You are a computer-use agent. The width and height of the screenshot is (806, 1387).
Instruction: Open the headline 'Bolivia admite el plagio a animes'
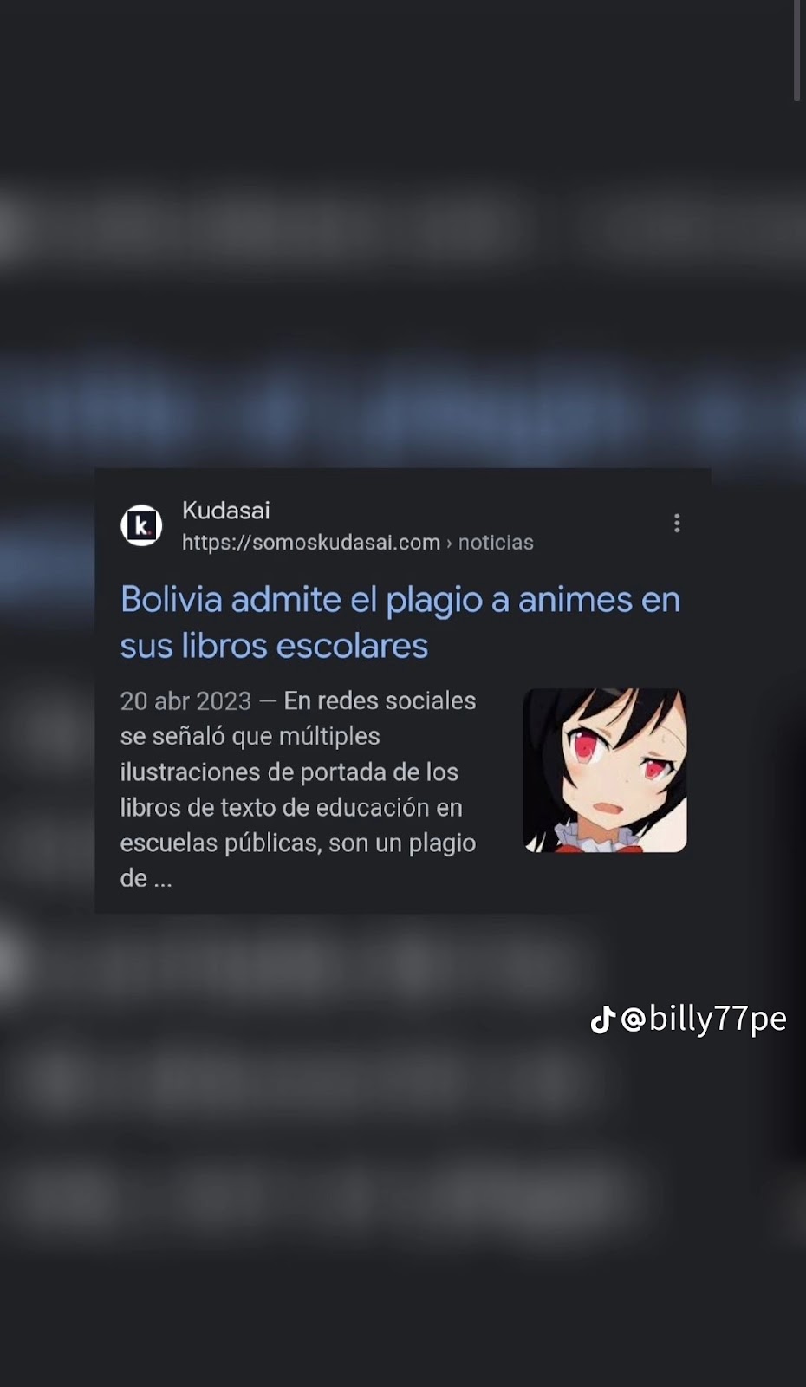pyautogui.click(x=400, y=600)
